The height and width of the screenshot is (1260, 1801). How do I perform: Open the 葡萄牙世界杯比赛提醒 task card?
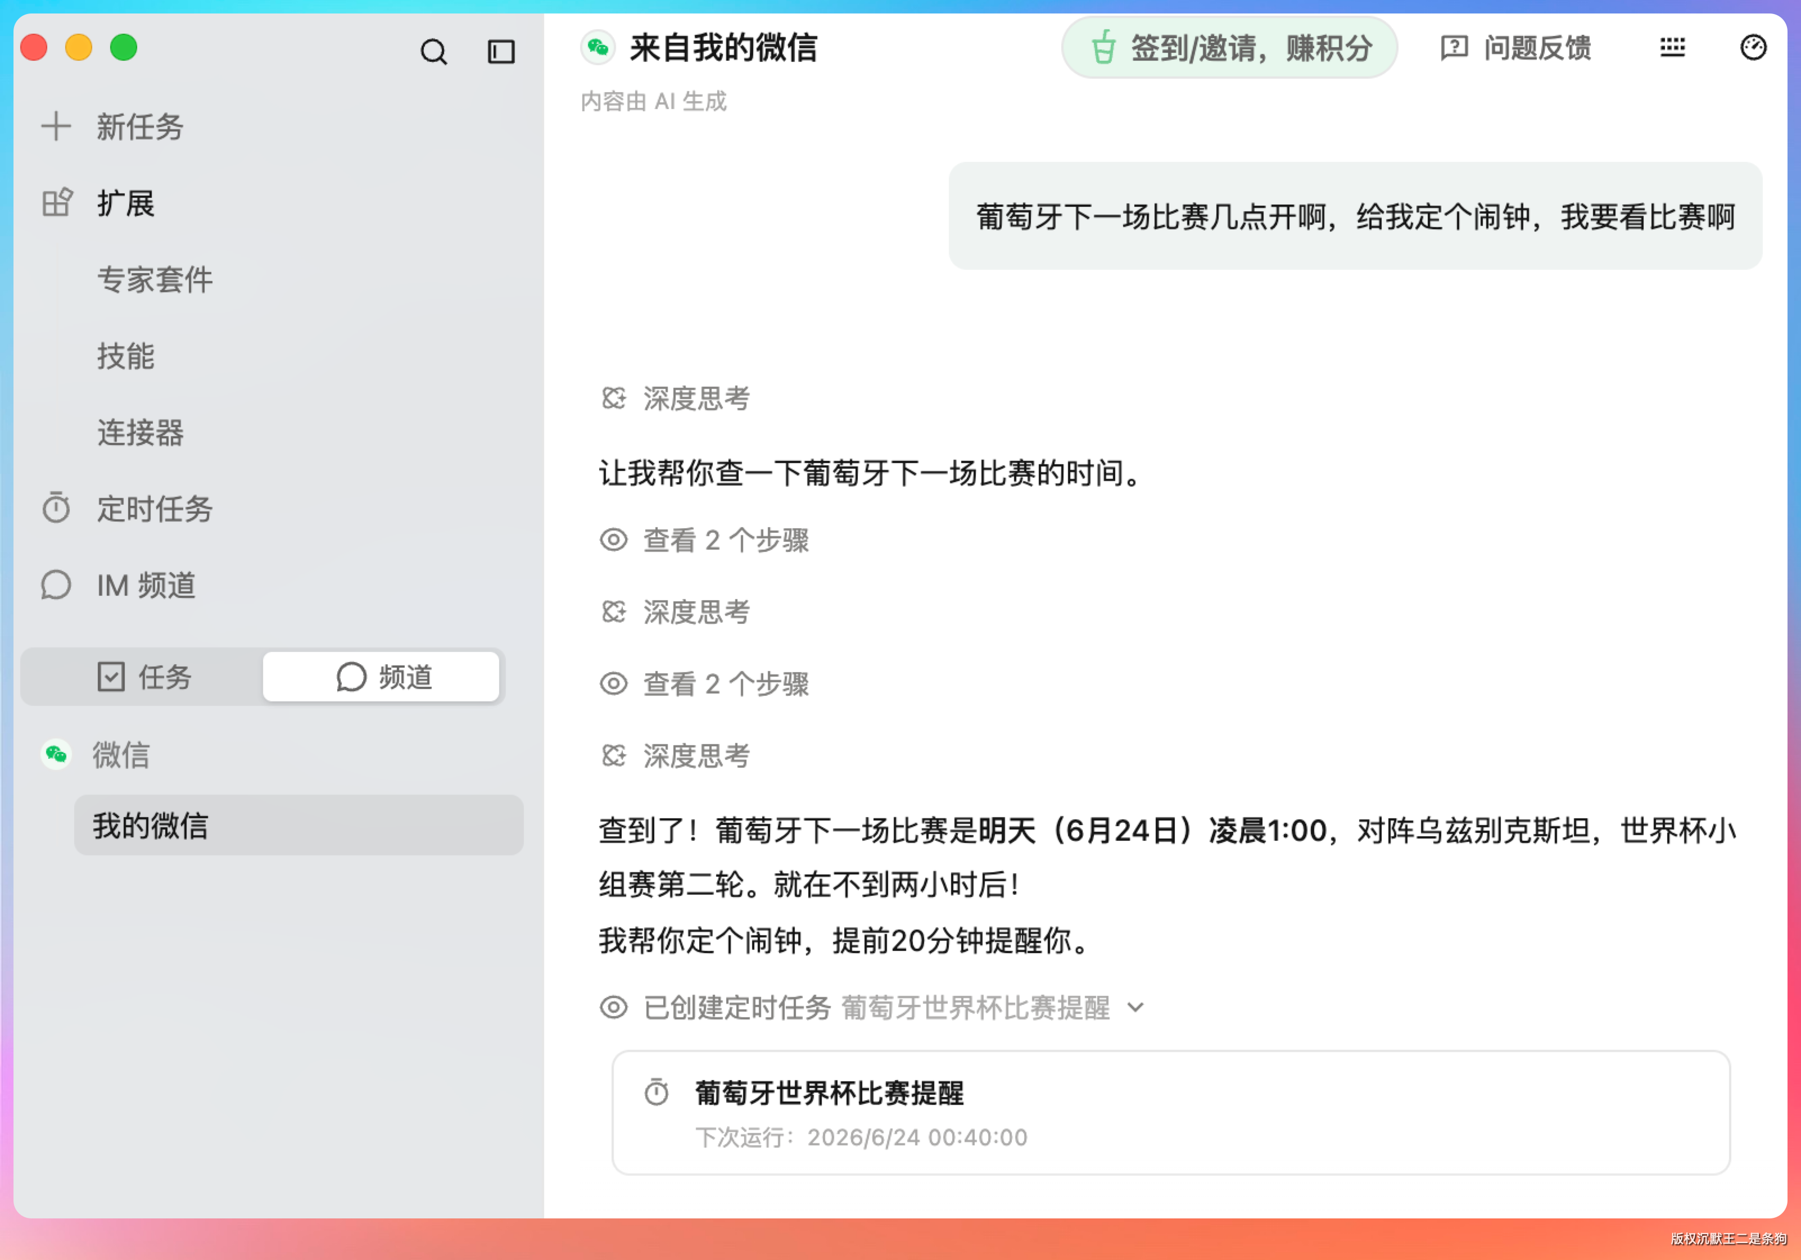point(1171,1113)
